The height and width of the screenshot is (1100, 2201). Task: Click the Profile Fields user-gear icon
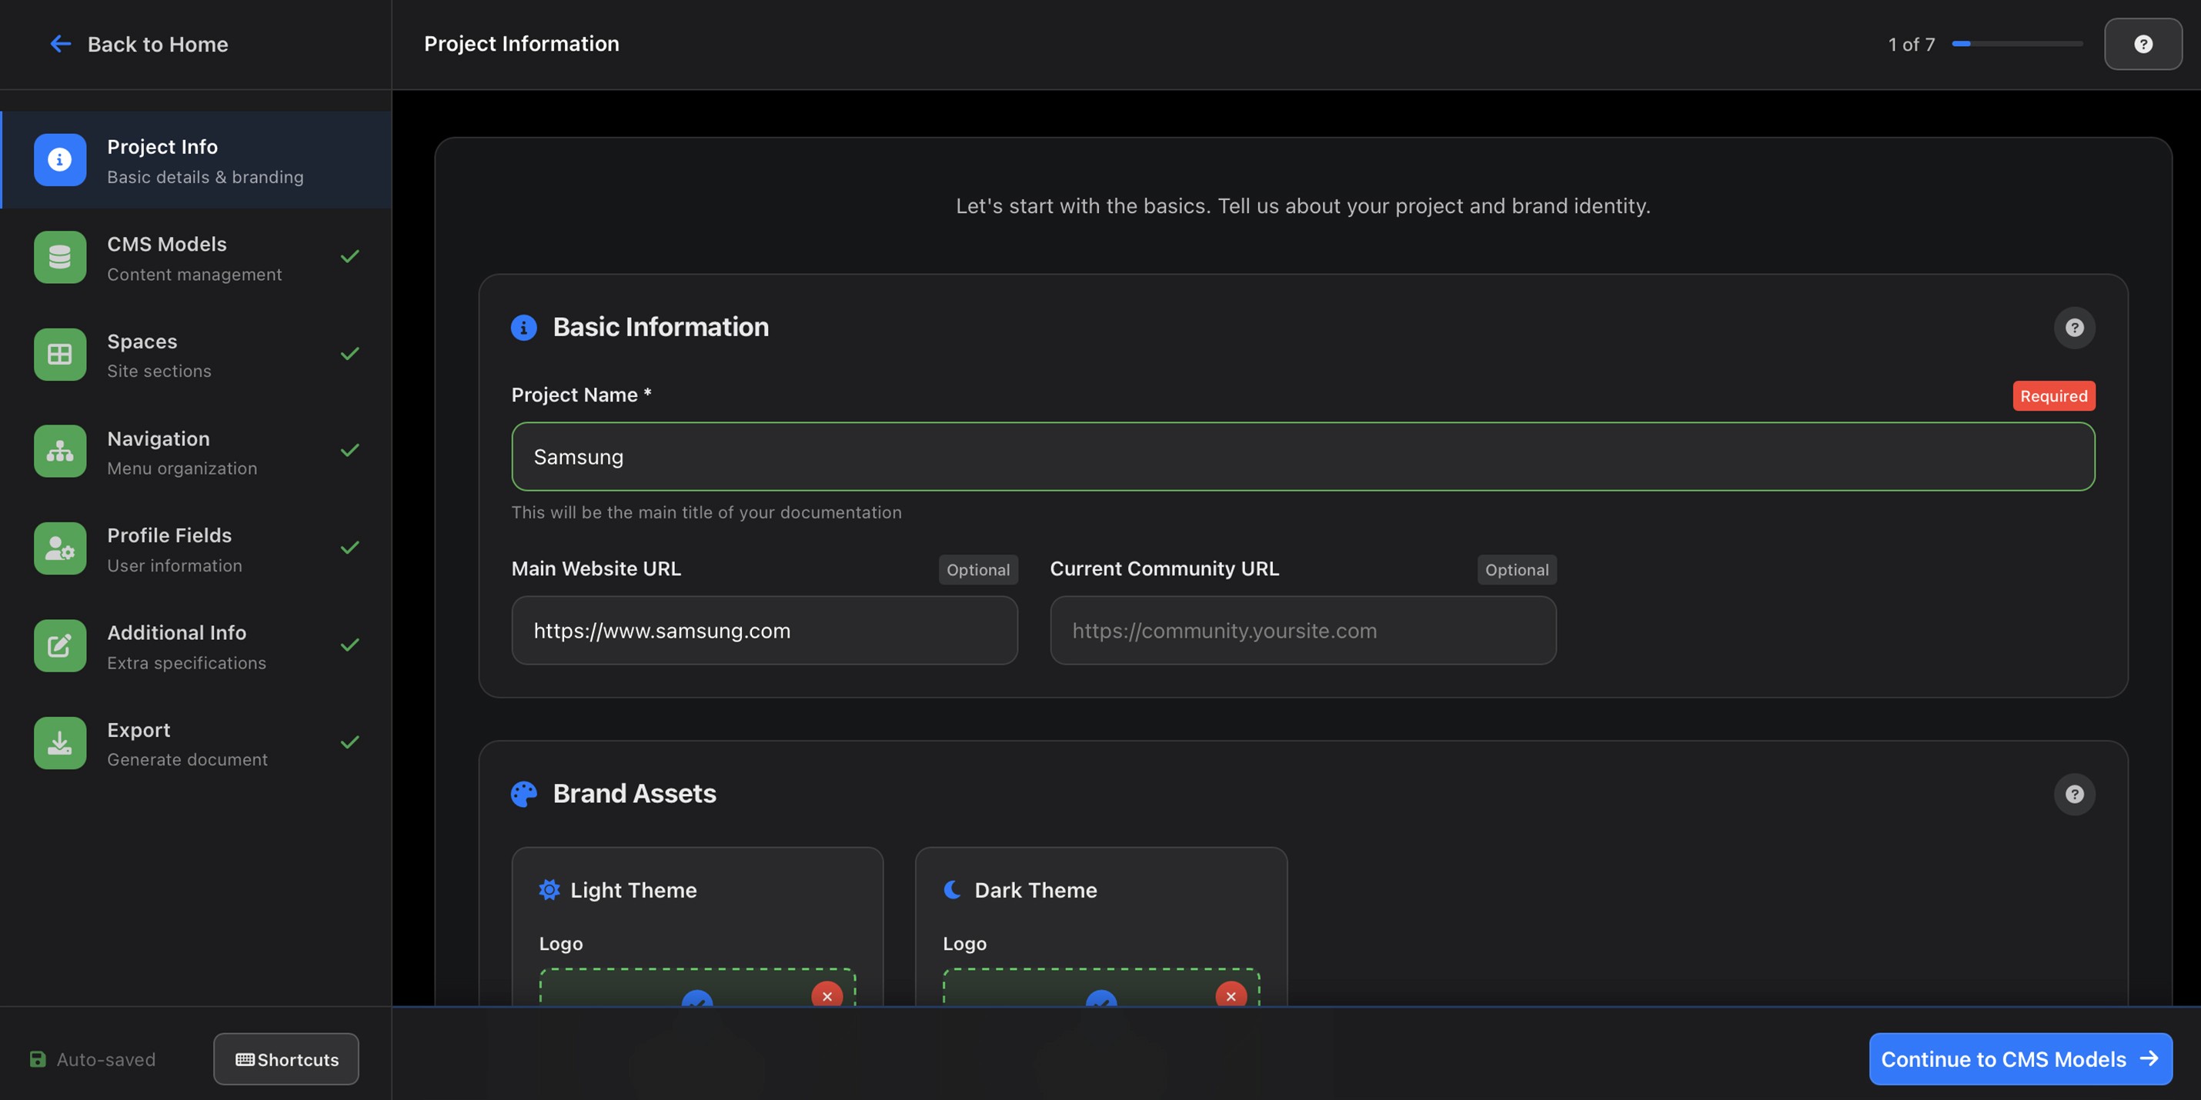click(60, 548)
